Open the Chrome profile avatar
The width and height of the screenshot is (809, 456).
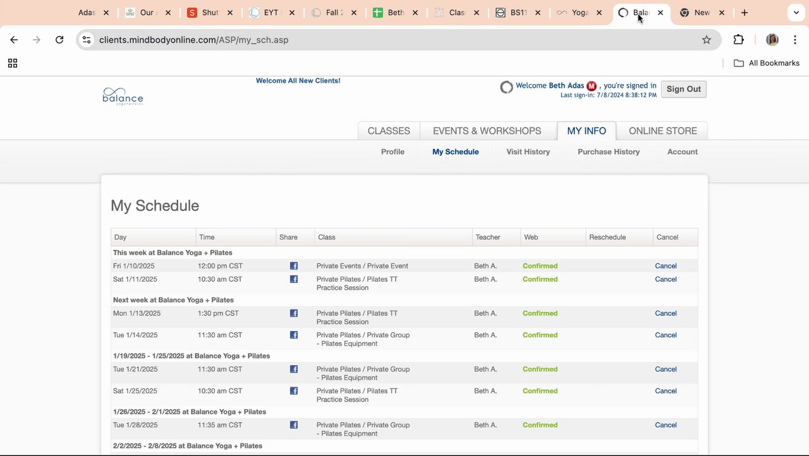pyautogui.click(x=772, y=40)
